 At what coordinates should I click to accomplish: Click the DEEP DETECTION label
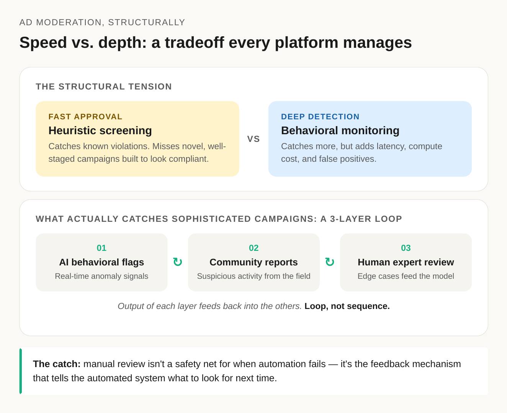(x=320, y=117)
